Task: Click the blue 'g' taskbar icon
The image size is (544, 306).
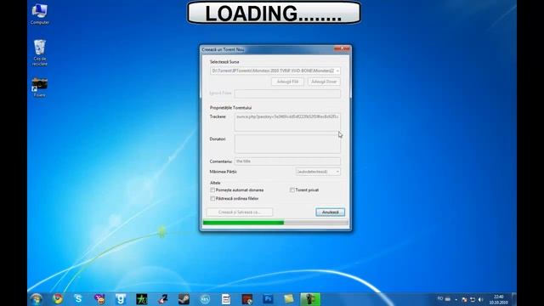Action: [121, 298]
